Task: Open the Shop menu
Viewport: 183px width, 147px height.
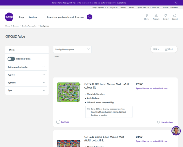Action: pos(21,17)
